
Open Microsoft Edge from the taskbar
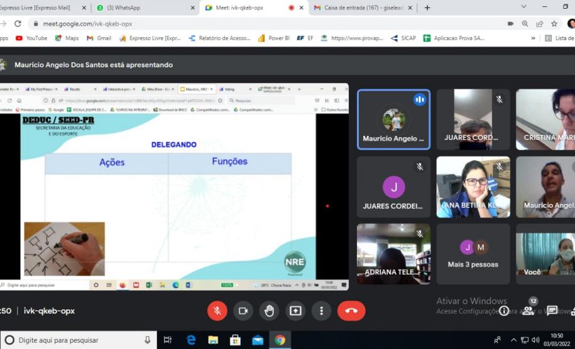click(x=191, y=340)
